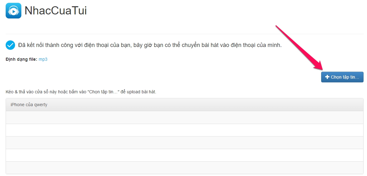
Task: Select the last empty row in device list
Action: tap(184, 168)
